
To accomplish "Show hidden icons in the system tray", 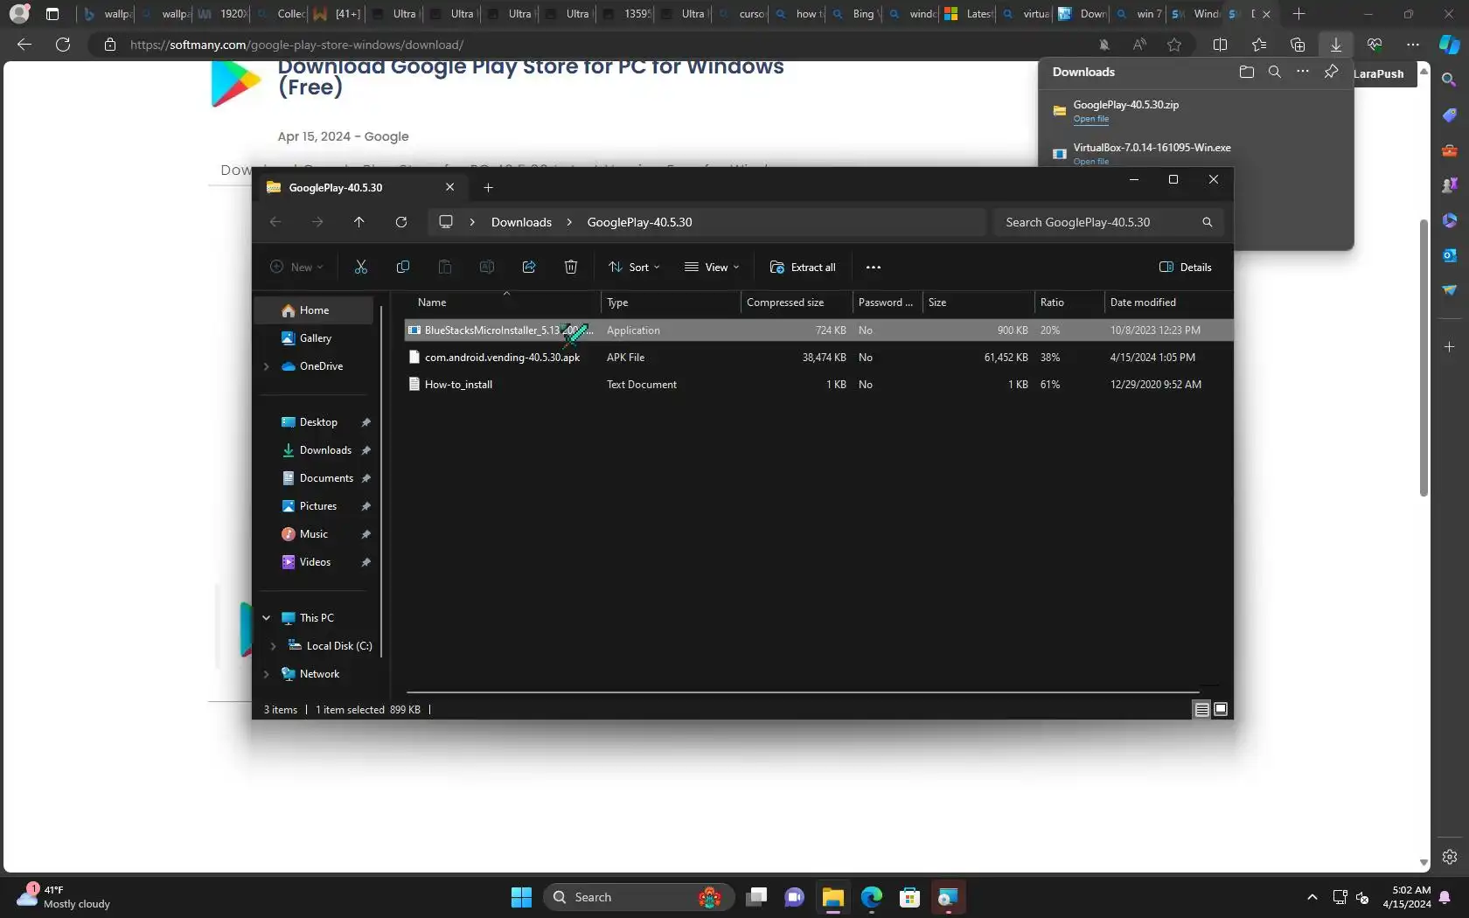I will coord(1312,897).
